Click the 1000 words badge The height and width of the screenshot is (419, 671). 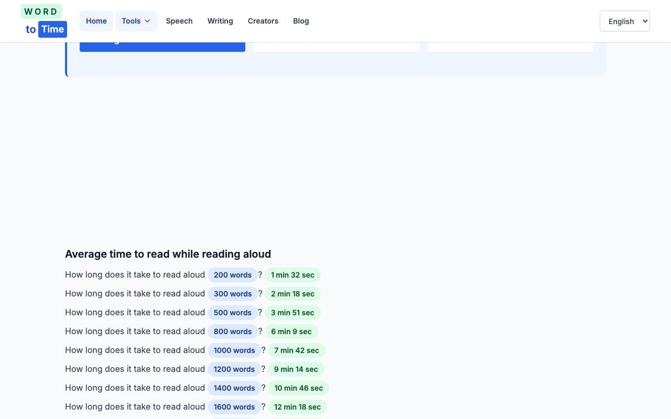coord(234,350)
